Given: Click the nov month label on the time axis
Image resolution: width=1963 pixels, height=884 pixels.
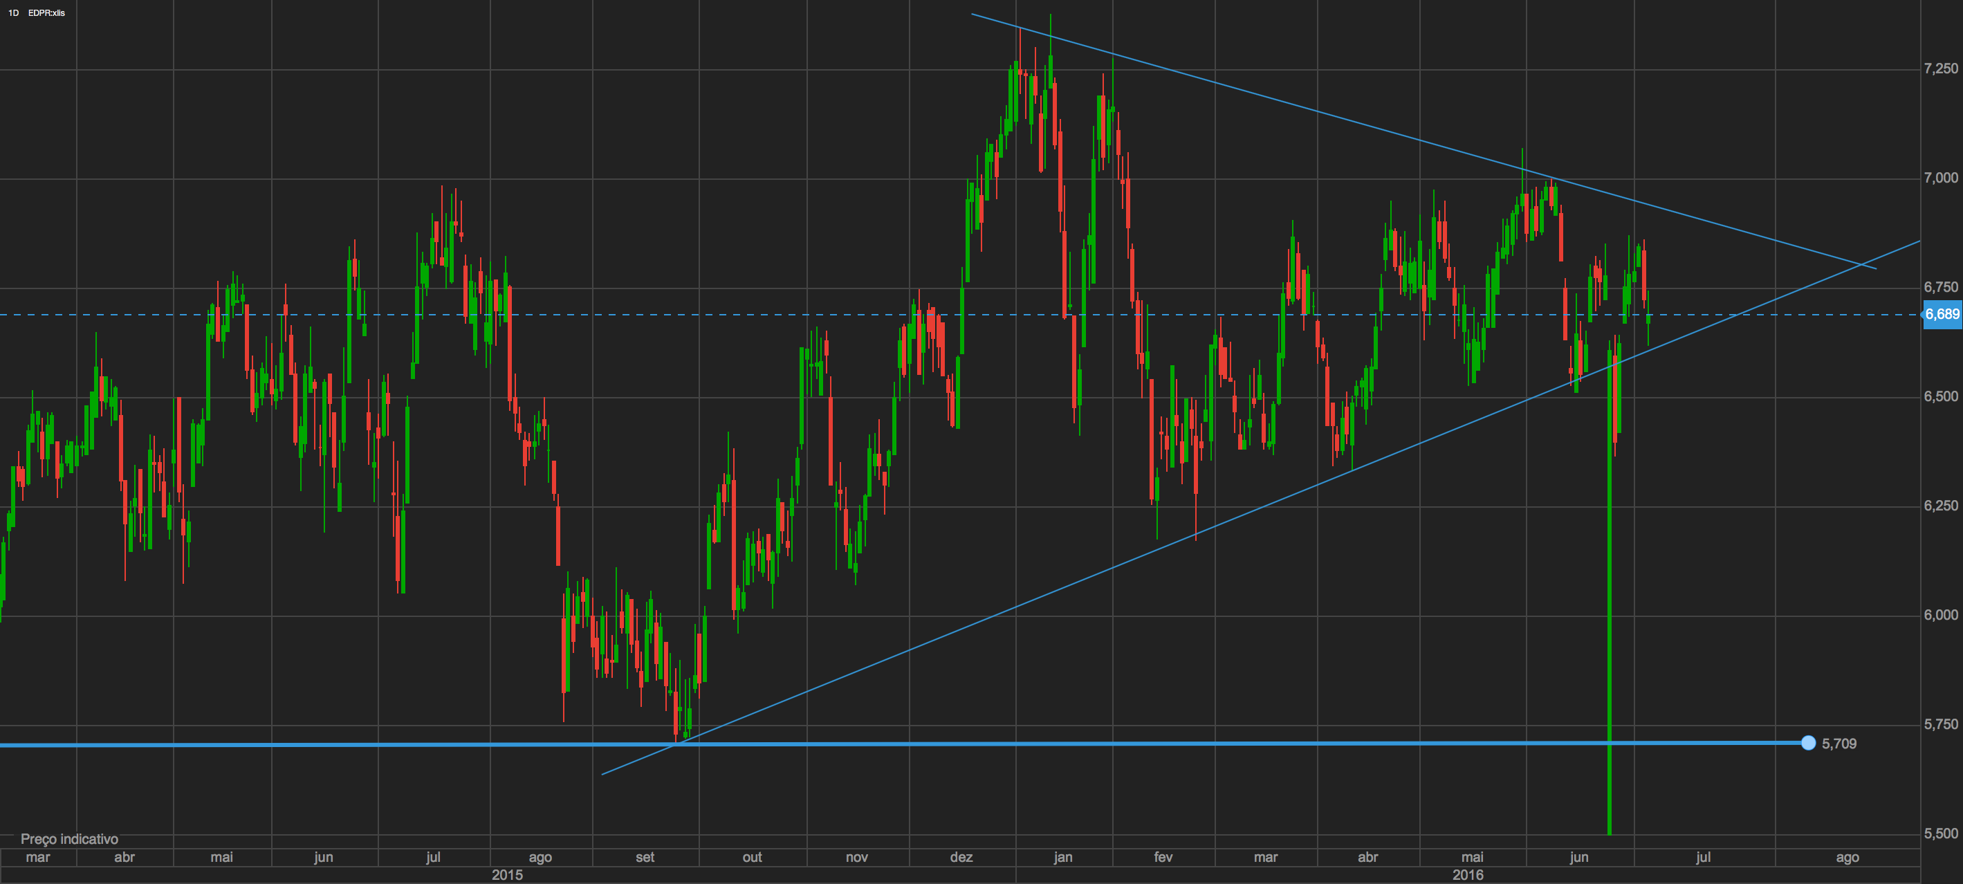Looking at the screenshot, I should (856, 857).
